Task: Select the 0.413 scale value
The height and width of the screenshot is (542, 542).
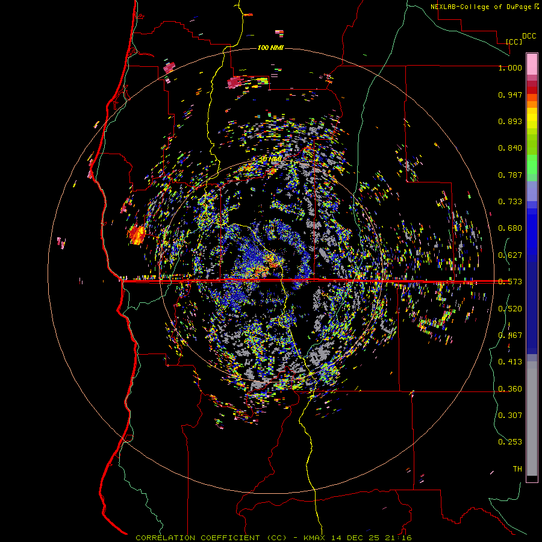Action: tap(510, 362)
